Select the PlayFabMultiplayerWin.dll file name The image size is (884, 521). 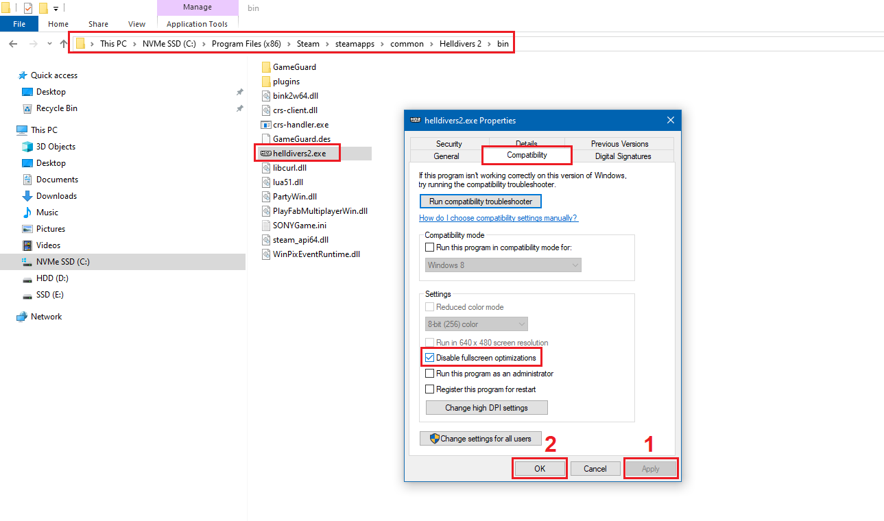[320, 211]
